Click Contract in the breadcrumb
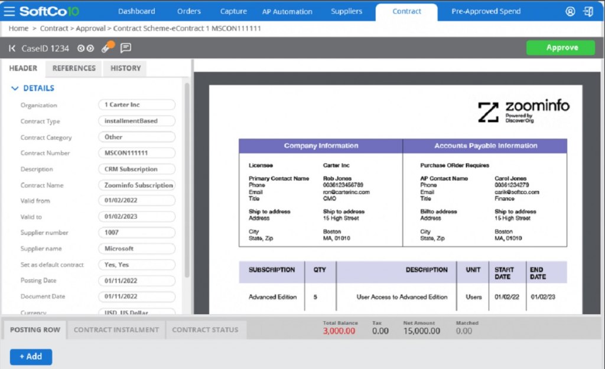605x369 pixels. pyautogui.click(x=54, y=28)
